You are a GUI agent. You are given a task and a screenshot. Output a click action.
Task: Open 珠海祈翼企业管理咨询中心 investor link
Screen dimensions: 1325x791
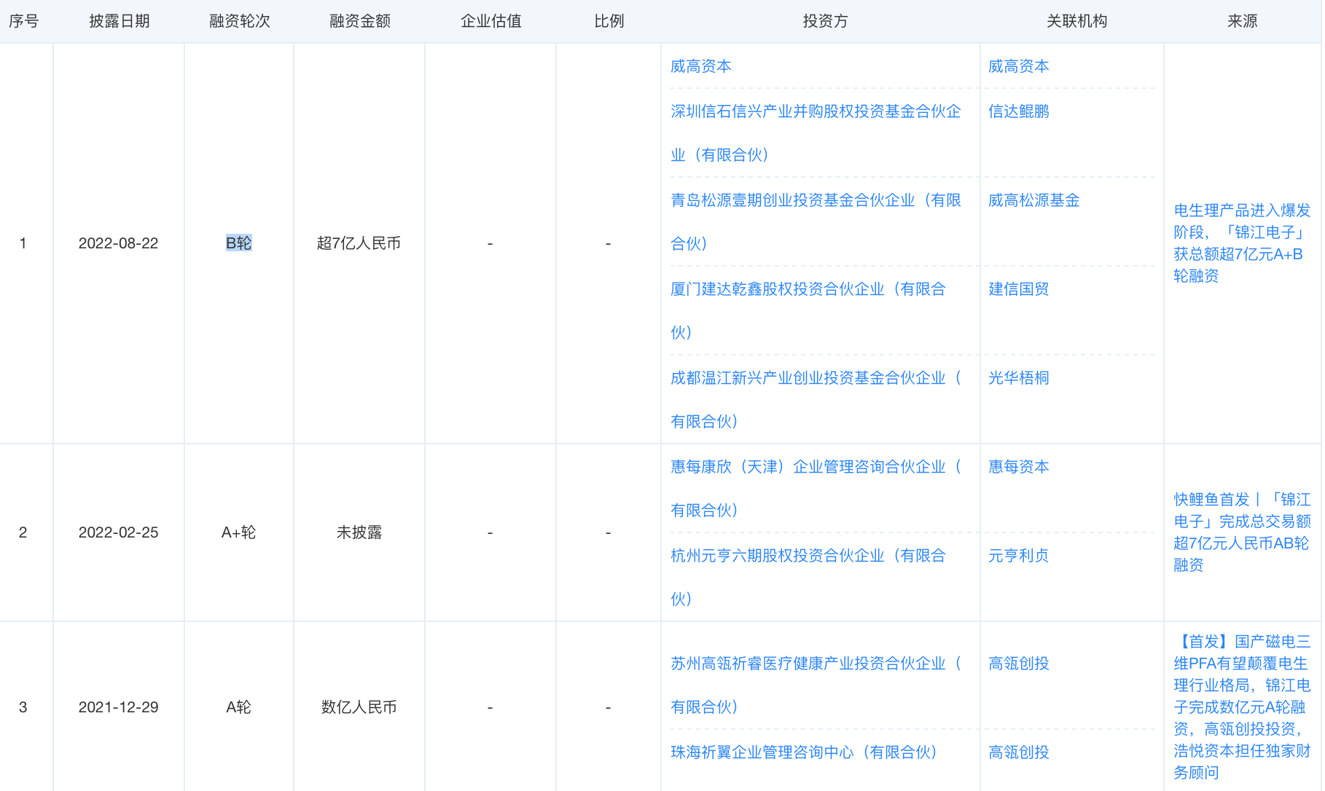(x=803, y=752)
